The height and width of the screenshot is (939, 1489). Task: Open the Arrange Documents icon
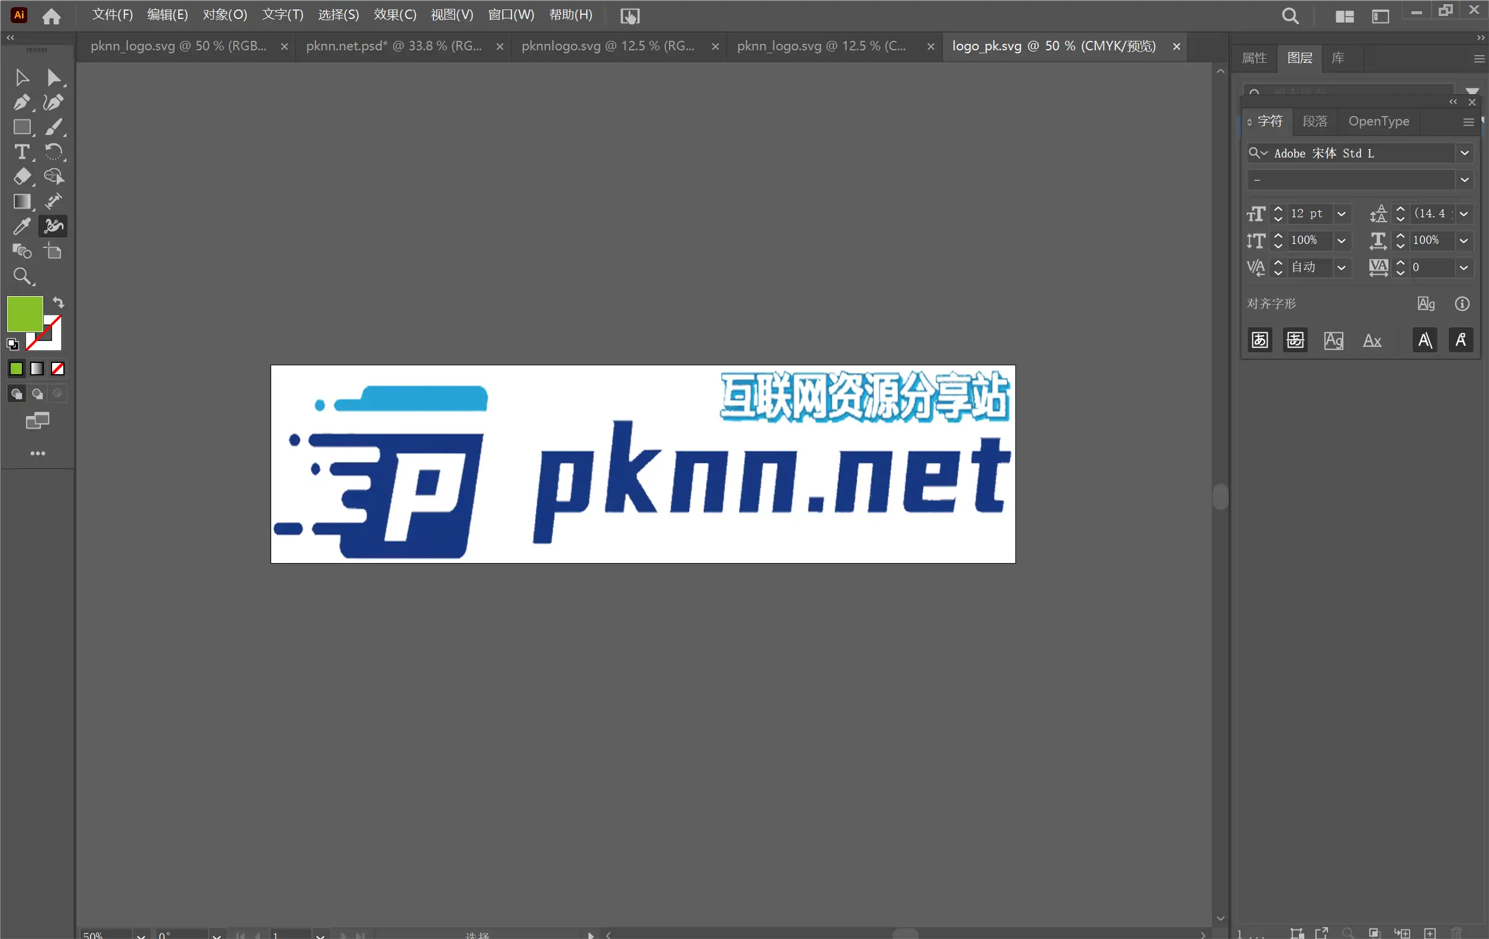point(1345,16)
